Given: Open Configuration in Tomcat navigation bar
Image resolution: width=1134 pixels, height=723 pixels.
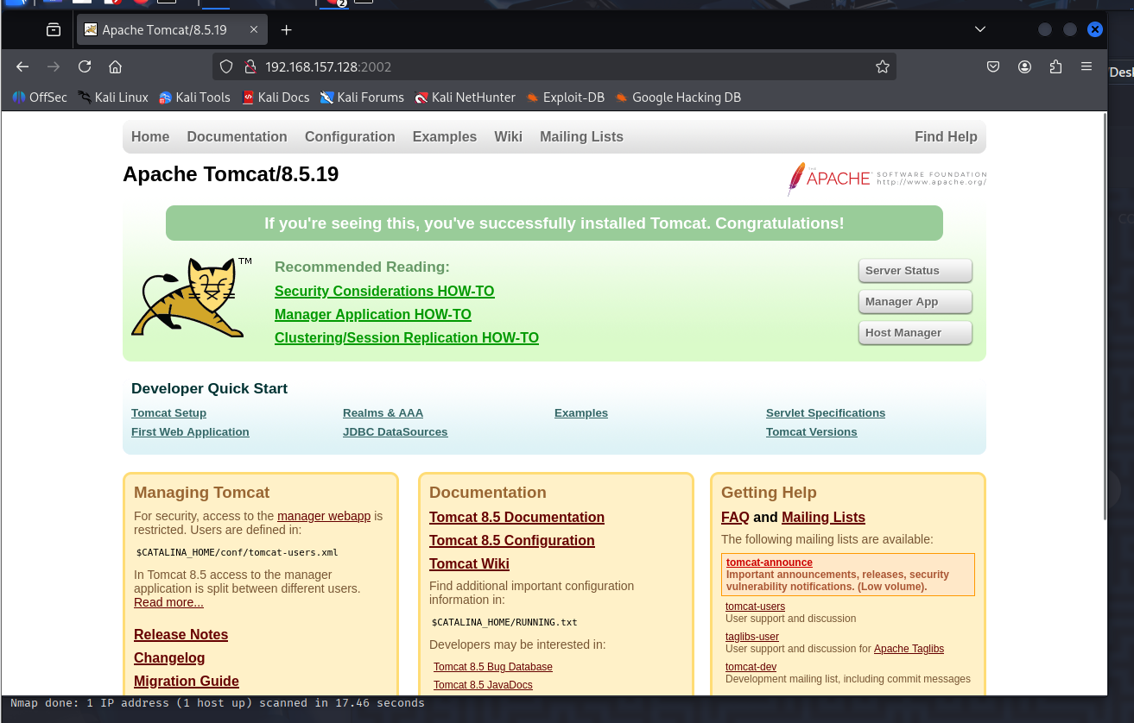Looking at the screenshot, I should (350, 136).
